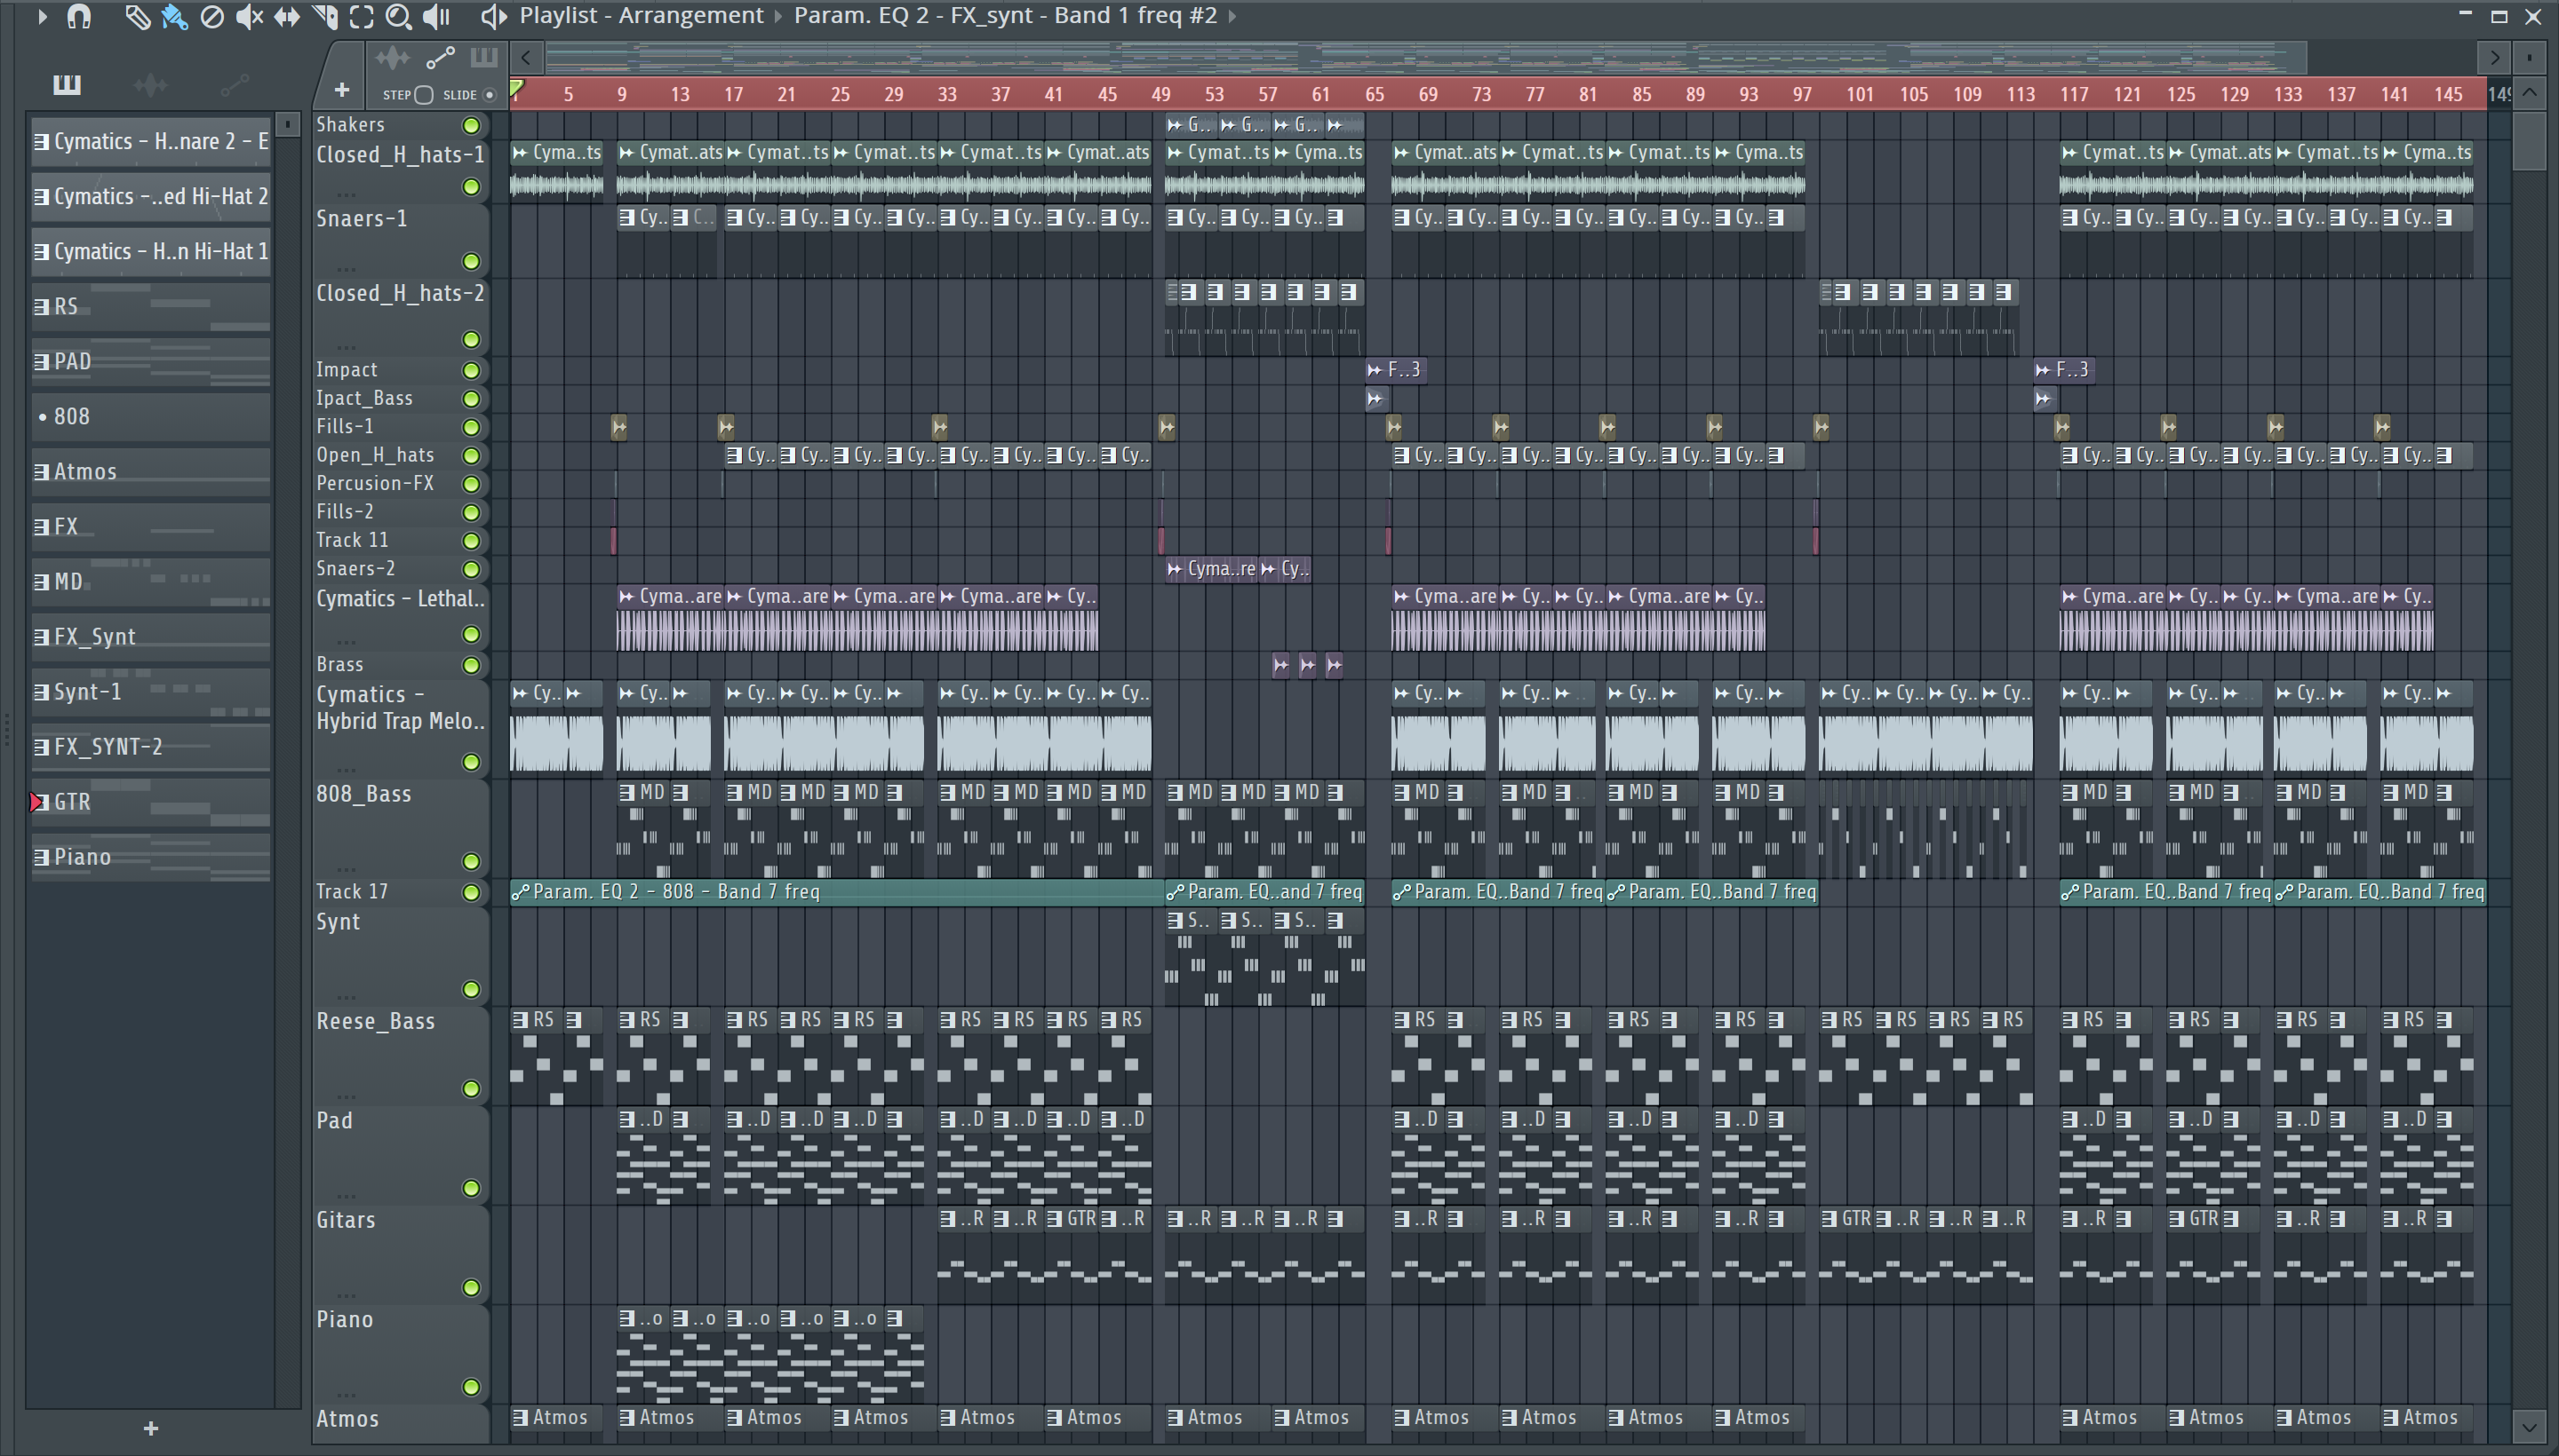This screenshot has height=1456, width=2559.
Task: Select the Slice tool
Action: [x=324, y=16]
